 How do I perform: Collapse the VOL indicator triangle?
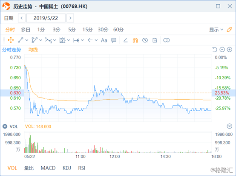5,126
